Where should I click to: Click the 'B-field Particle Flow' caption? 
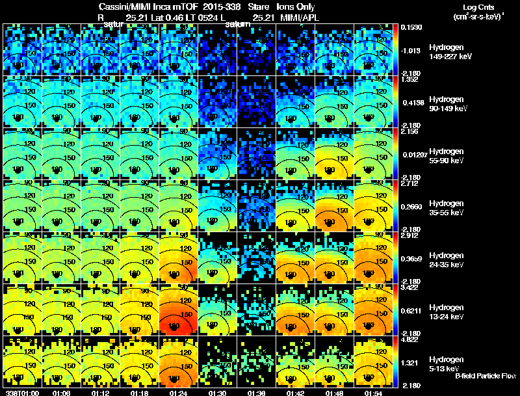(486, 376)
